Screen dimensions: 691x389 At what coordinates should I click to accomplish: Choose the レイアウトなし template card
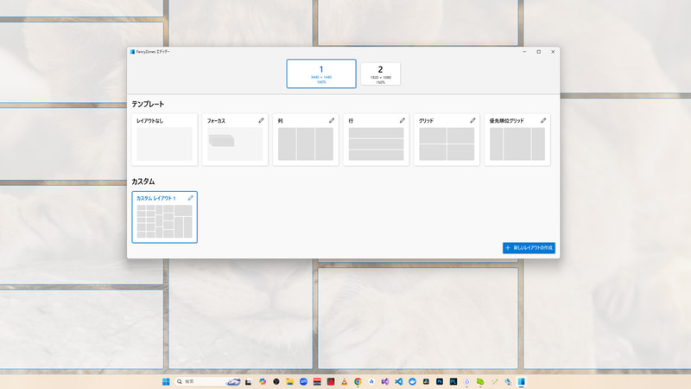164,139
